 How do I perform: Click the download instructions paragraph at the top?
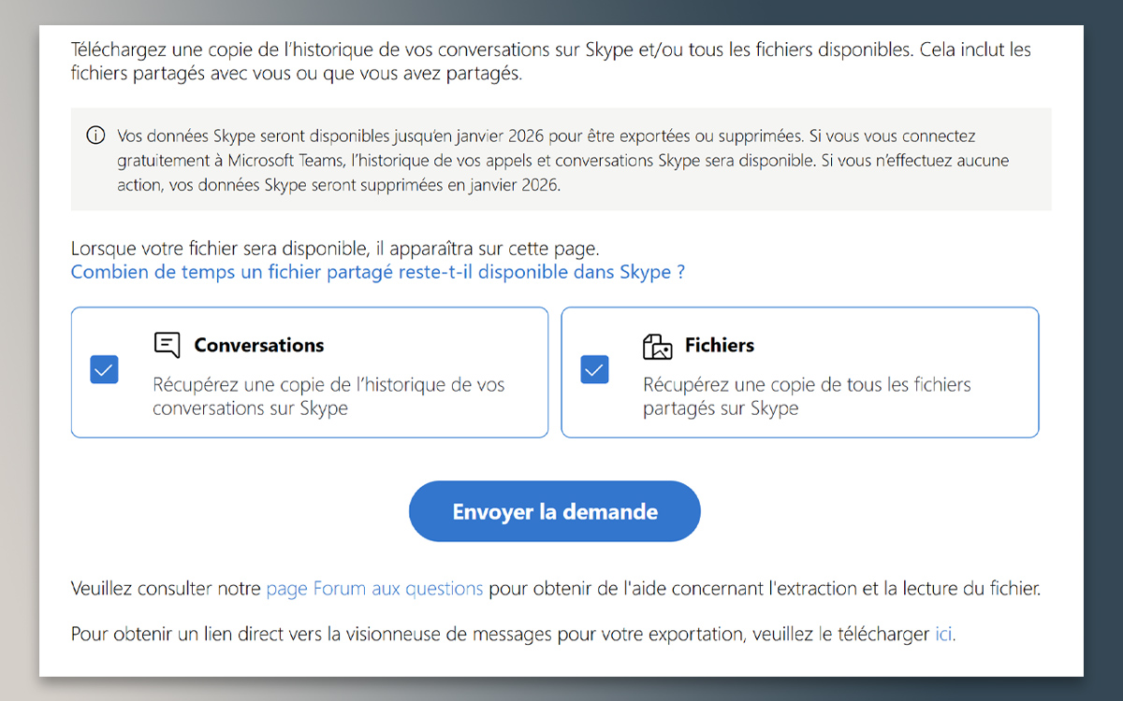pos(550,62)
